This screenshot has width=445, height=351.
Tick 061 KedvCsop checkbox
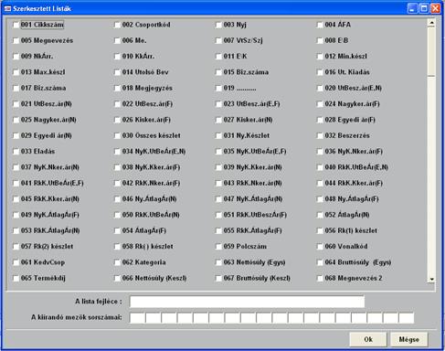click(x=16, y=262)
